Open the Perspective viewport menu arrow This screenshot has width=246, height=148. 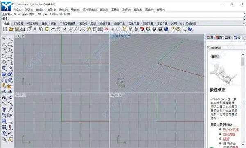(x=128, y=36)
